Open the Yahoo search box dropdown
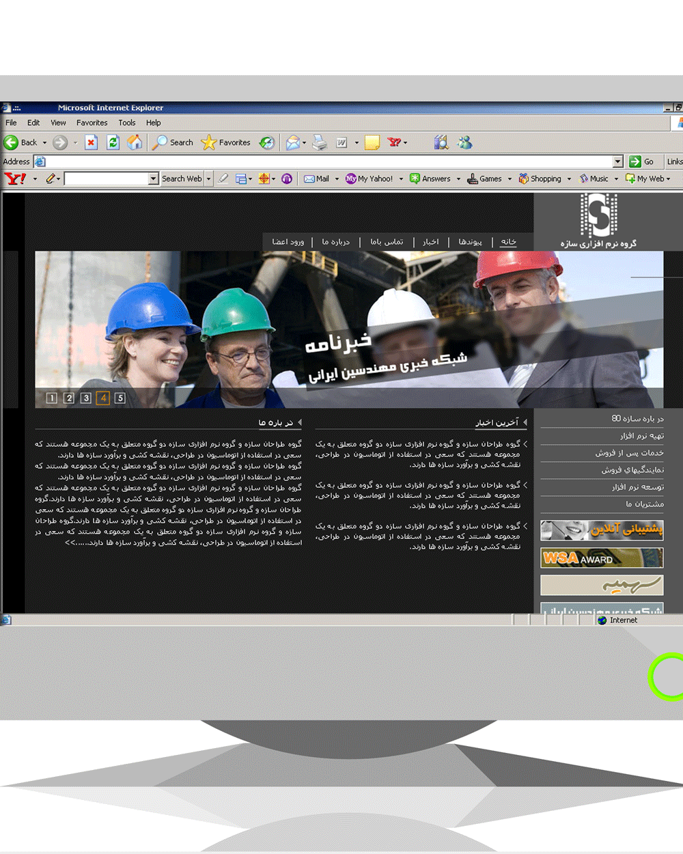Image resolution: width=683 pixels, height=854 pixels. tap(153, 178)
